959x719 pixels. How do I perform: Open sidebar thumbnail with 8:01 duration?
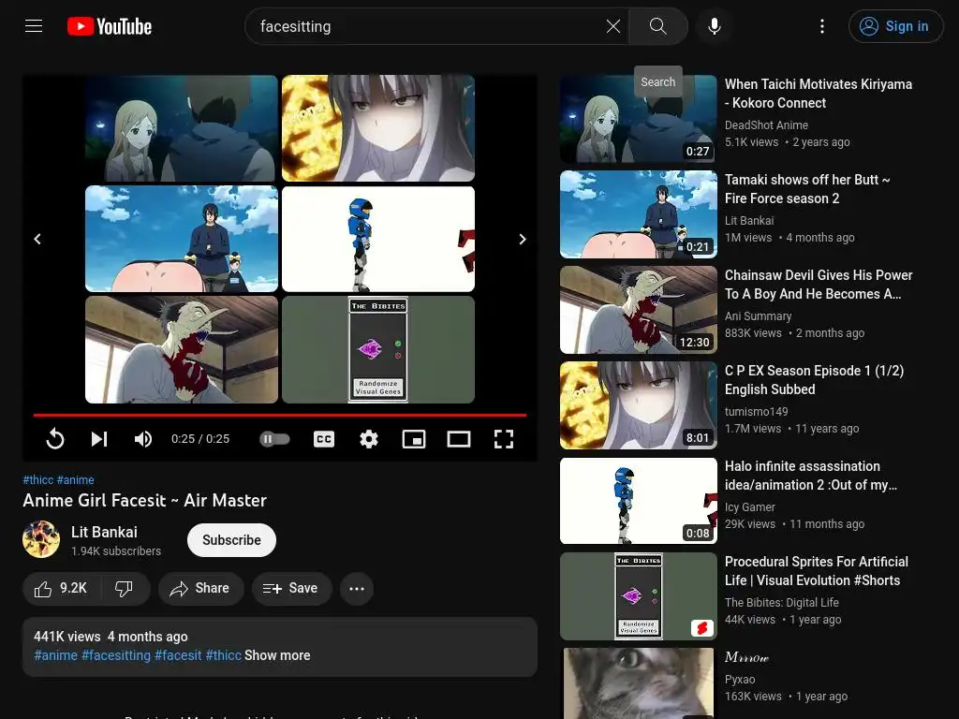tap(638, 404)
